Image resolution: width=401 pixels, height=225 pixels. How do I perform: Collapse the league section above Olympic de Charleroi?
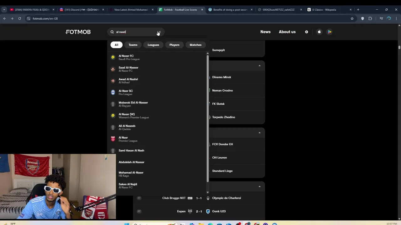tap(259, 187)
